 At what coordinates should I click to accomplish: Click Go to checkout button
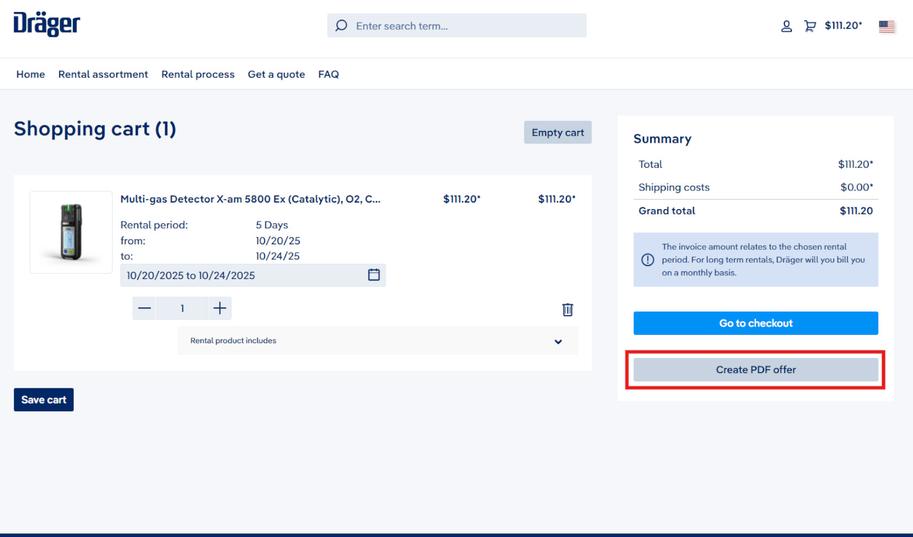755,323
